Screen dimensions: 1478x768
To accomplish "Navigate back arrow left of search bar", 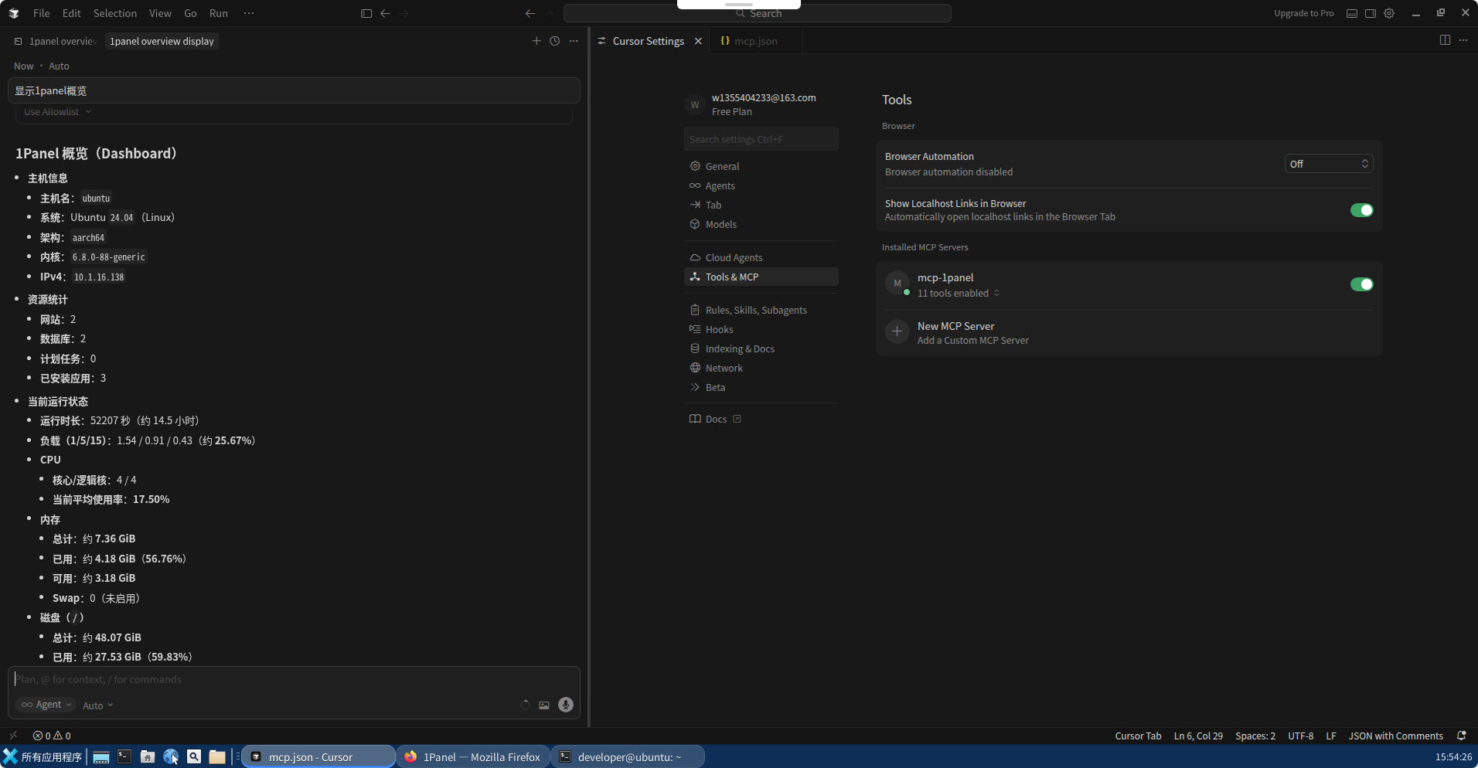I will coord(530,13).
